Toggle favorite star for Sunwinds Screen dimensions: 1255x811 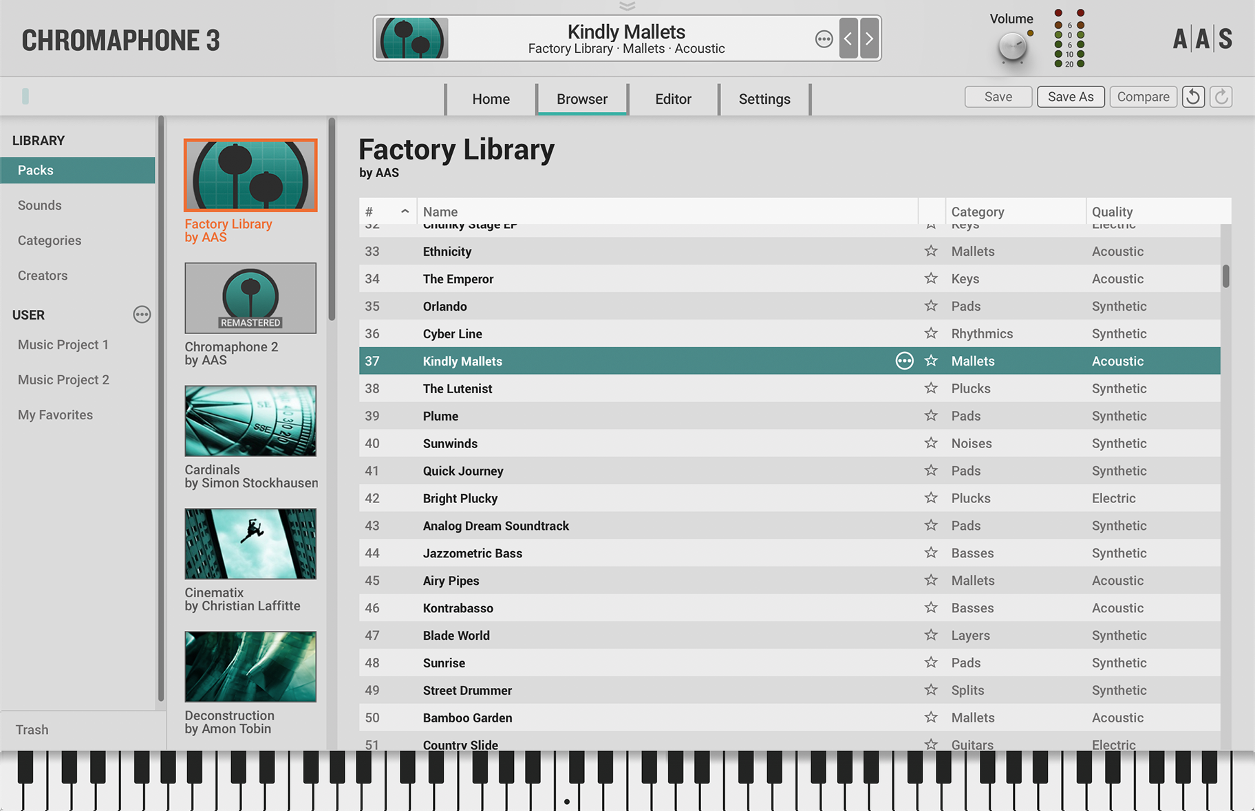pos(931,443)
